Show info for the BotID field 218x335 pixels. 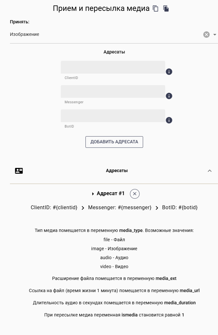tap(169, 120)
